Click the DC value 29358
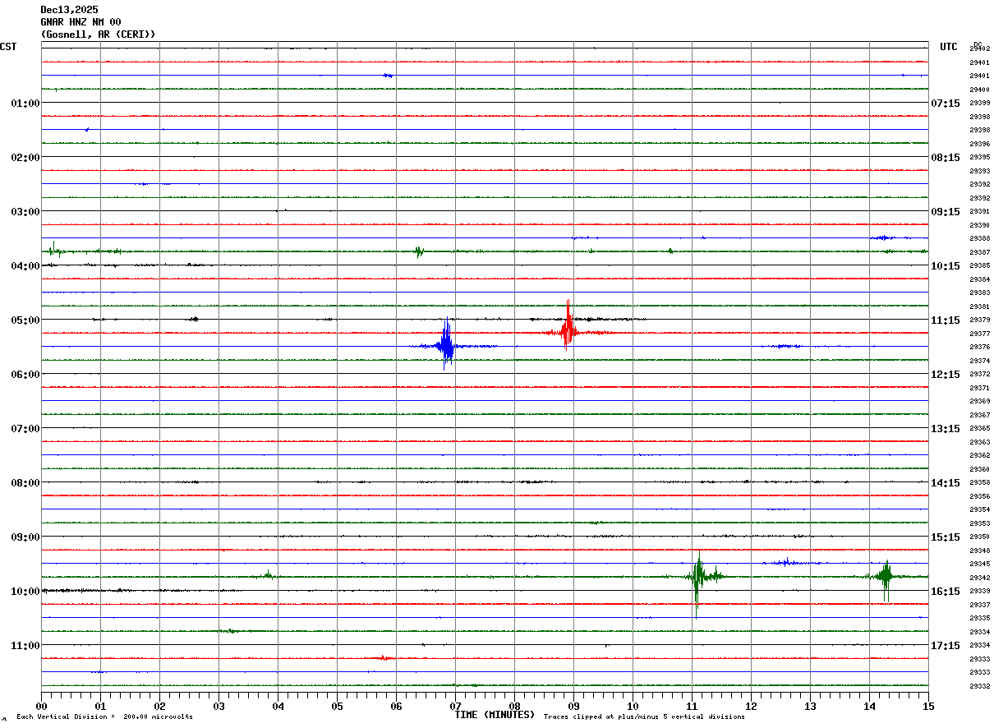The image size is (994, 728). (x=979, y=482)
